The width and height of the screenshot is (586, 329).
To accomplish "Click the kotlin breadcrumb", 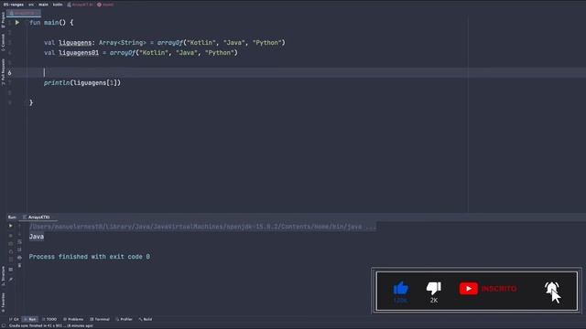I will (x=58, y=5).
